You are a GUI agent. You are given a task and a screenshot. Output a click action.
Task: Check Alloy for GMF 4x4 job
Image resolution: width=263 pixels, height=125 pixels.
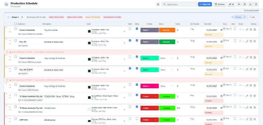click(x=137, y=119)
